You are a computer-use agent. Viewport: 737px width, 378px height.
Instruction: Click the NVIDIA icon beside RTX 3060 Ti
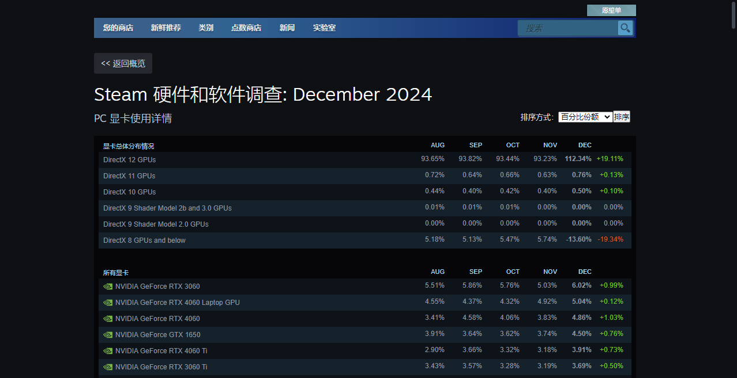click(108, 366)
